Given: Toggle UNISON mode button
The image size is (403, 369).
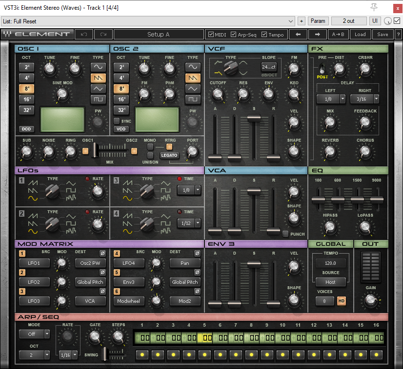Looking at the screenshot, I should [x=150, y=155].
